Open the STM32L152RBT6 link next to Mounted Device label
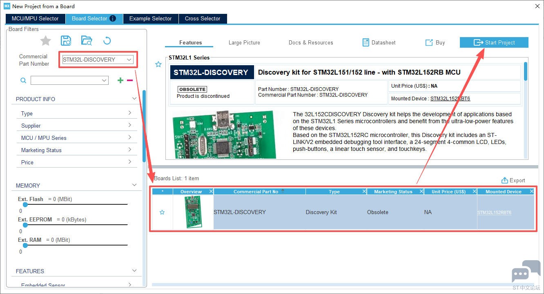The height and width of the screenshot is (294, 544). click(x=450, y=98)
